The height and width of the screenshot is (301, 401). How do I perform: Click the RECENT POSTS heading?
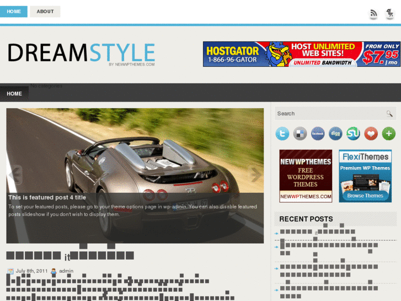pyautogui.click(x=306, y=219)
